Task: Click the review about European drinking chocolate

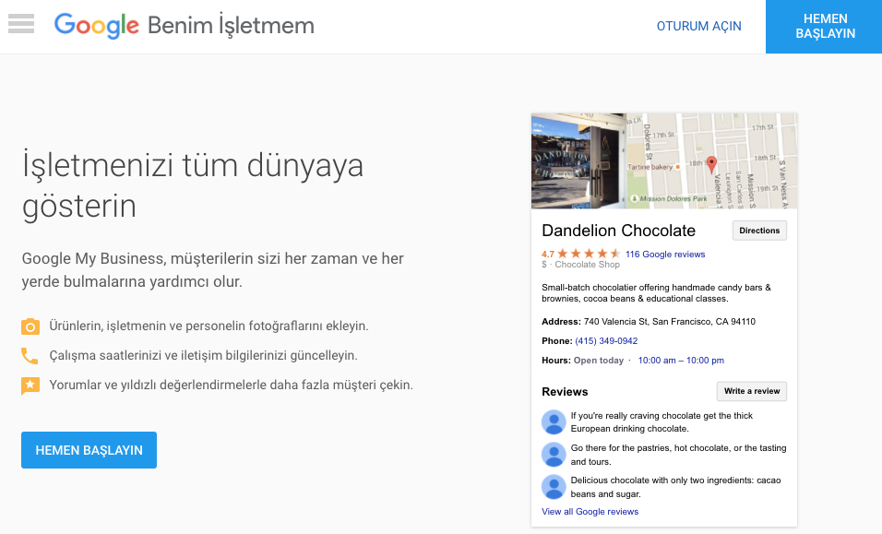Action: click(x=661, y=422)
